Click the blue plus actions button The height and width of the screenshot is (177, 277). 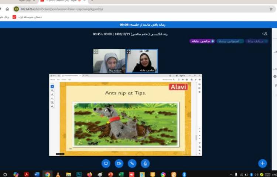pos(263,163)
